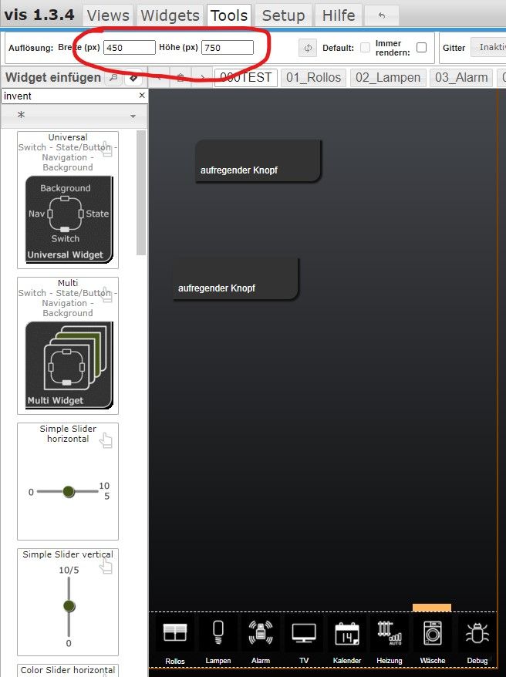Open the Setup menu
The image size is (506, 677).
pos(283,15)
